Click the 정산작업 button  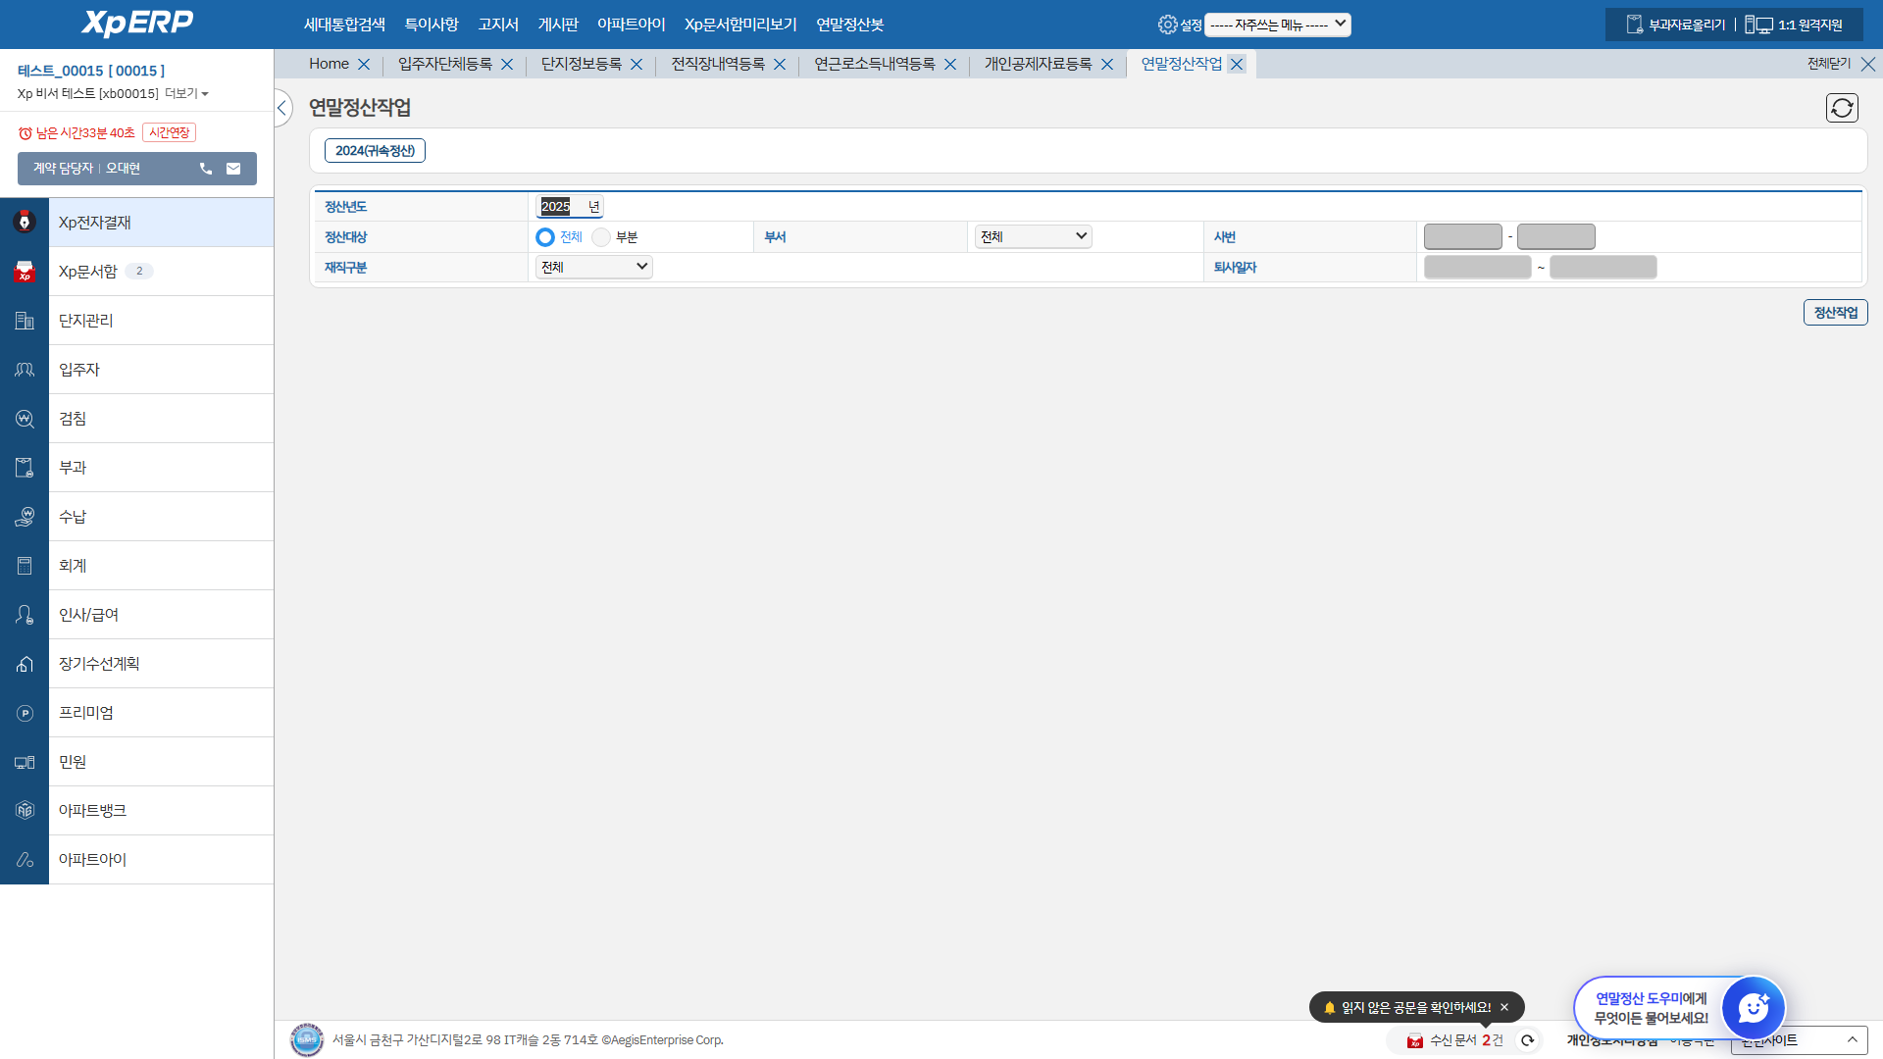(1835, 313)
